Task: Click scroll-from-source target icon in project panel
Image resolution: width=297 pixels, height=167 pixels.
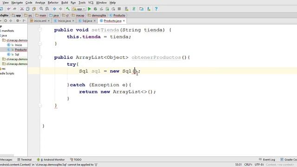Action: [6, 21]
